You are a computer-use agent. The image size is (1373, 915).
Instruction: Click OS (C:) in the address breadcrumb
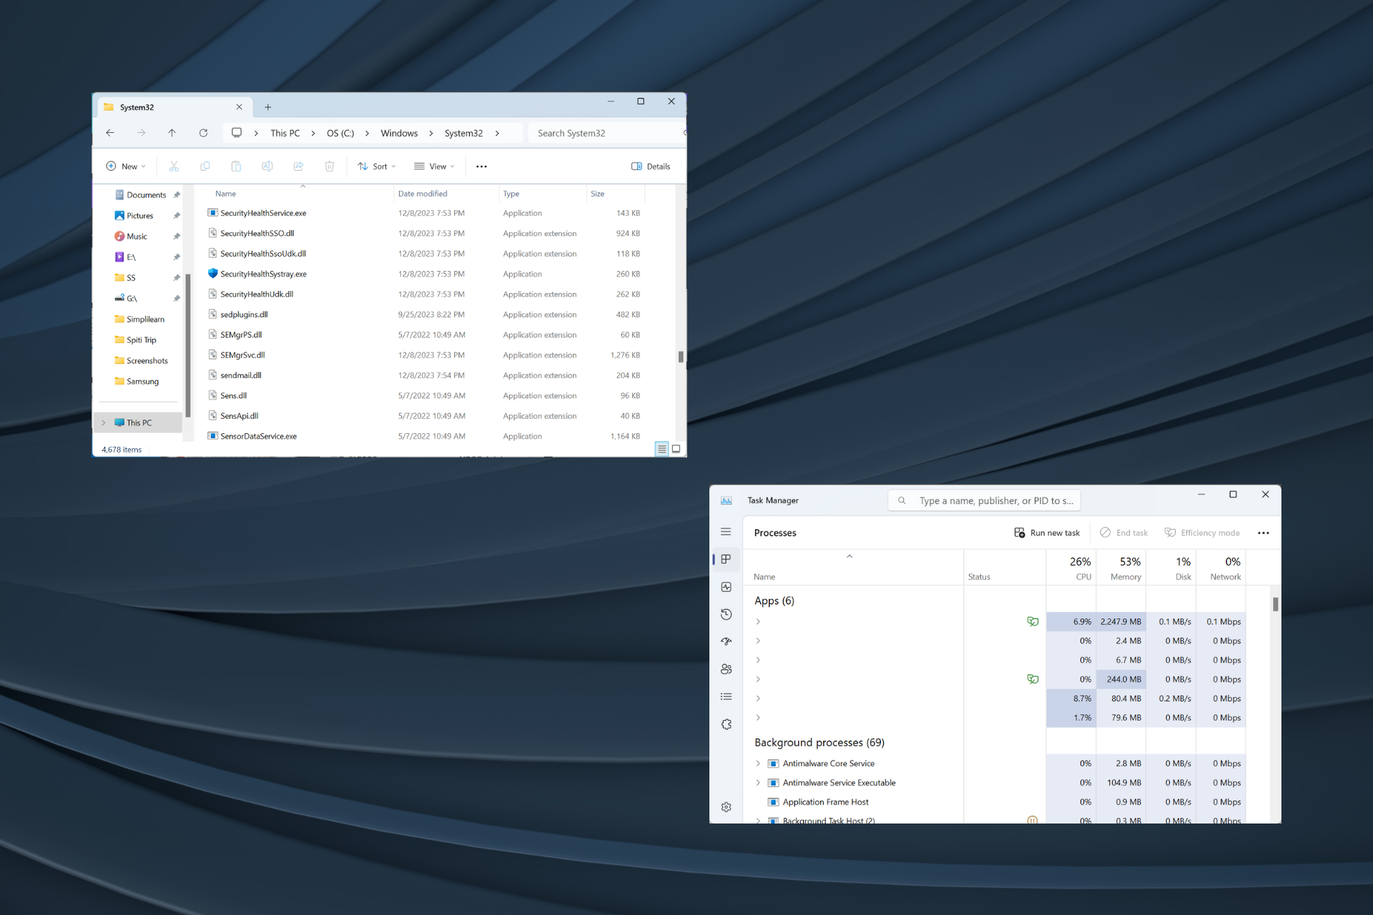click(340, 134)
